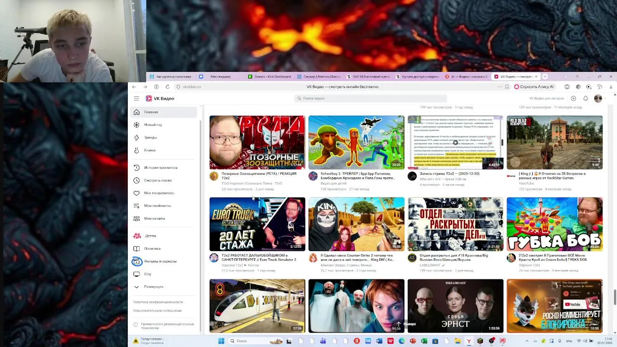The width and height of the screenshot is (617, 347).
Task: Expand the sidebar with Развернуть
Action: click(x=164, y=287)
